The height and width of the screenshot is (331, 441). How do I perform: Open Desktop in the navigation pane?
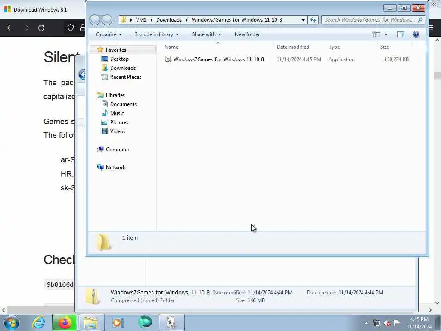(119, 59)
